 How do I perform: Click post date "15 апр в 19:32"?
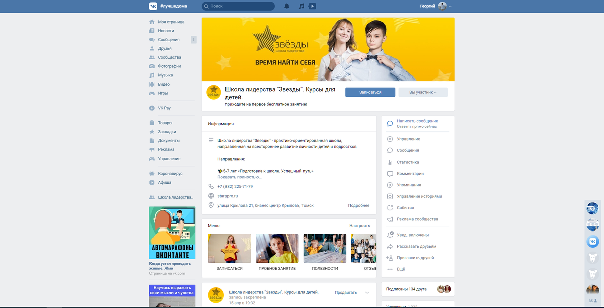click(x=242, y=303)
